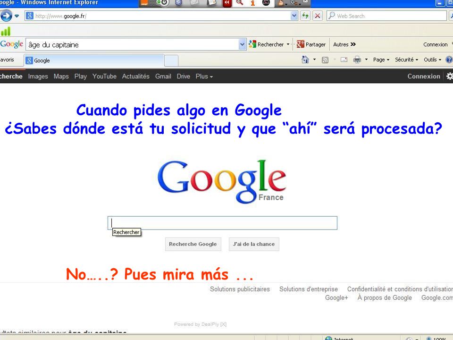The height and width of the screenshot is (340, 453).
Task: Click the green Refresh arrows icon
Action: [305, 16]
